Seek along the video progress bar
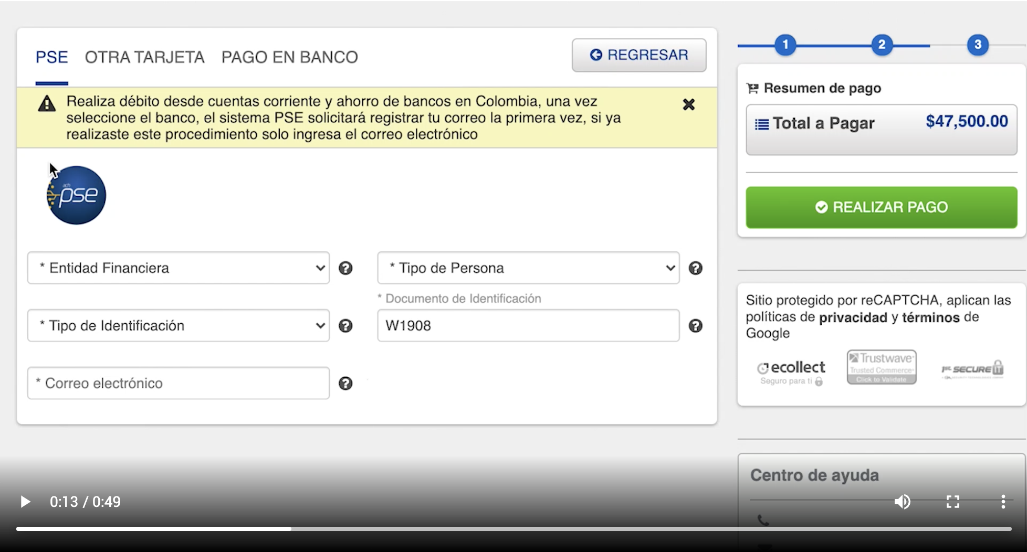This screenshot has width=1027, height=552. (513, 529)
